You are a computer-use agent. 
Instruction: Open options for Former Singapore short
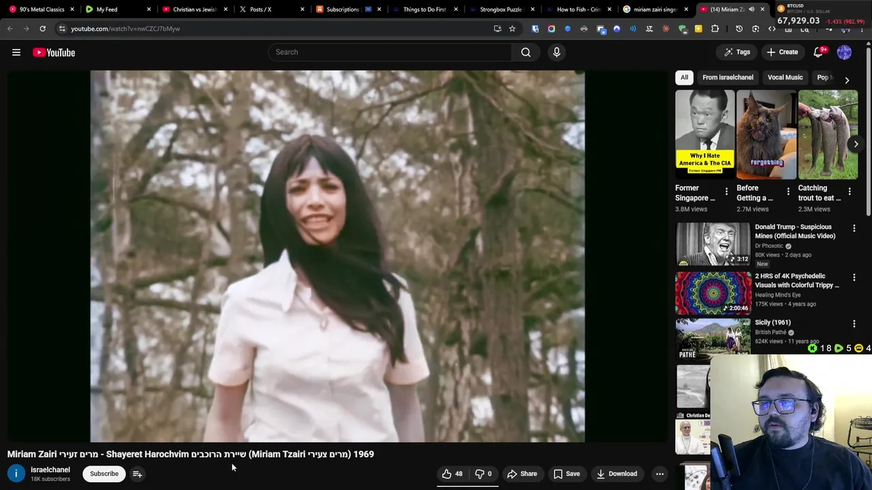point(726,192)
